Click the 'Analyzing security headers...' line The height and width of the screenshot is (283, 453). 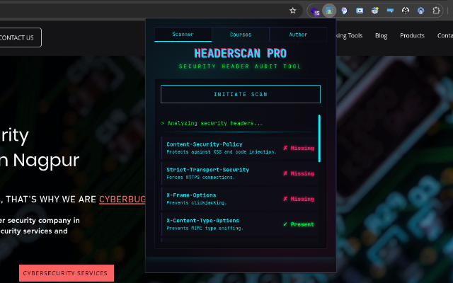212,123
